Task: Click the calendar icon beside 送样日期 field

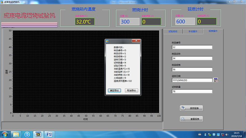Action: (216, 80)
